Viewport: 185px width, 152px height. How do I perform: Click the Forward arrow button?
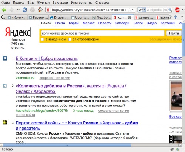click(11, 10)
